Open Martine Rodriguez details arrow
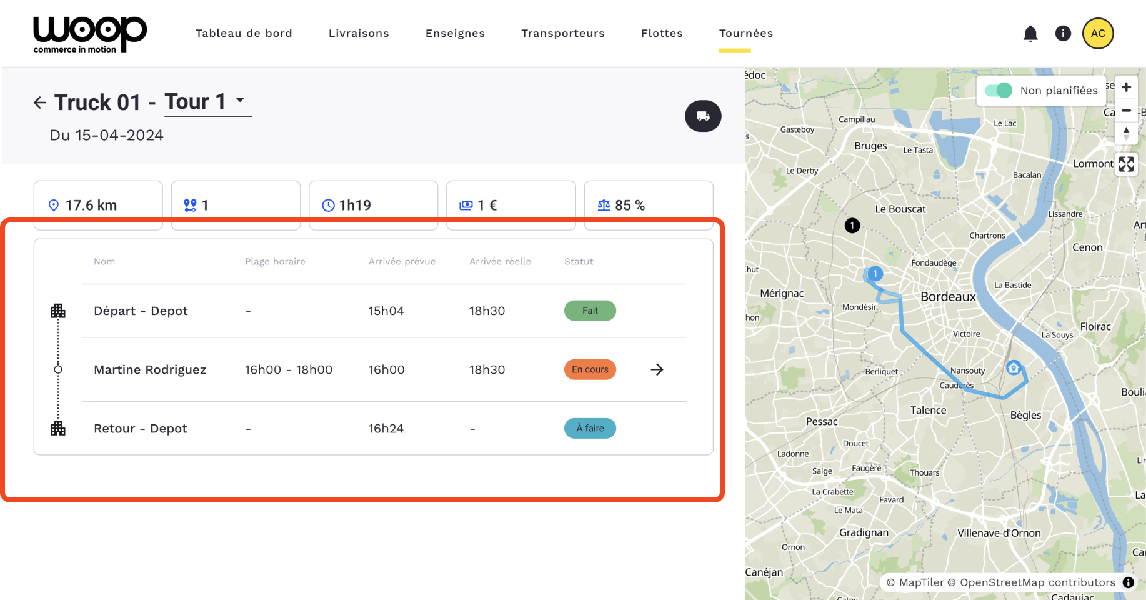 coord(657,370)
